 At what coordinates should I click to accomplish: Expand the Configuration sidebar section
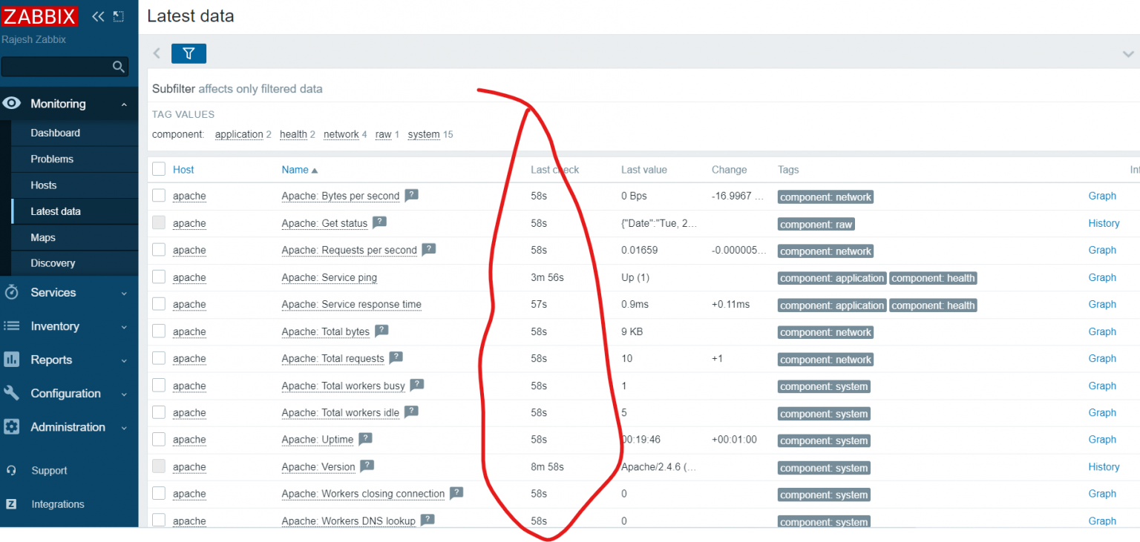click(65, 394)
